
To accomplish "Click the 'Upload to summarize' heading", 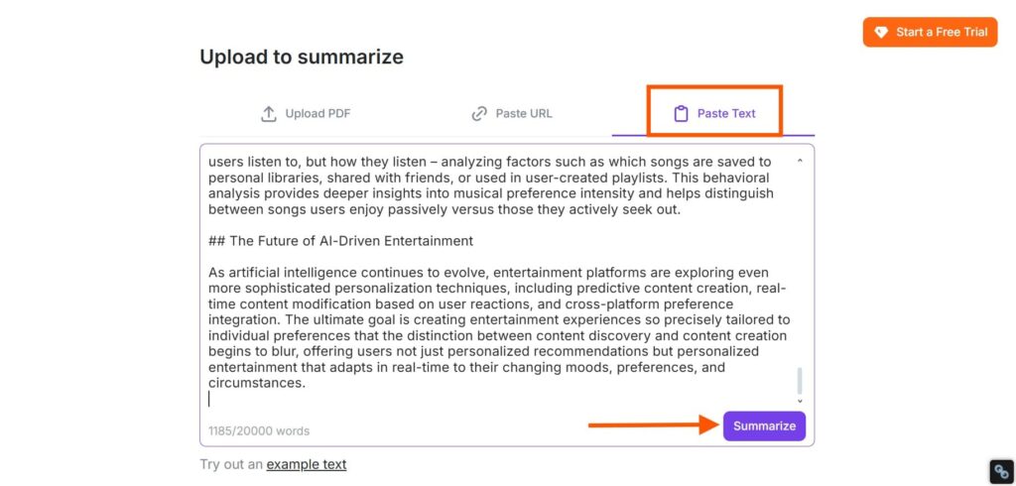I will 302,57.
